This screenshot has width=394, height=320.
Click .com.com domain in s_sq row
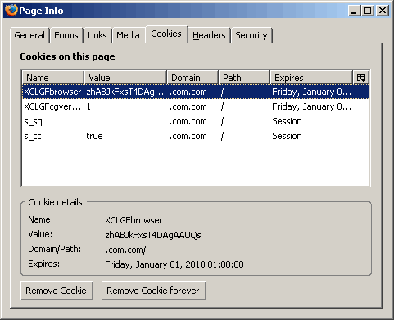pos(188,121)
